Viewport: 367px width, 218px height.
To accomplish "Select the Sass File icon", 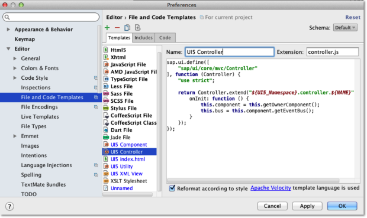I will pyautogui.click(x=106, y=93).
